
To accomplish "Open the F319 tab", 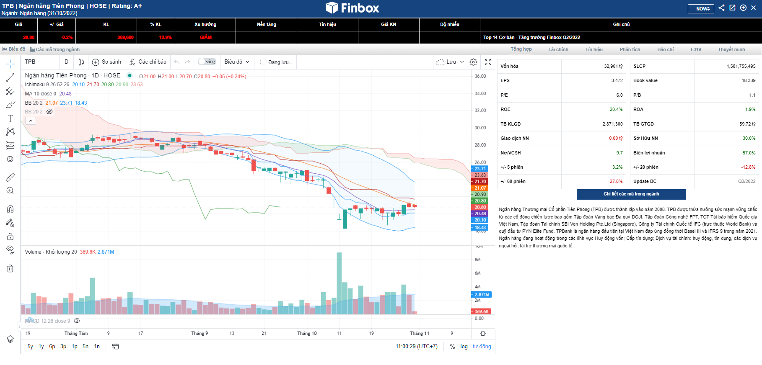I will click(x=696, y=49).
